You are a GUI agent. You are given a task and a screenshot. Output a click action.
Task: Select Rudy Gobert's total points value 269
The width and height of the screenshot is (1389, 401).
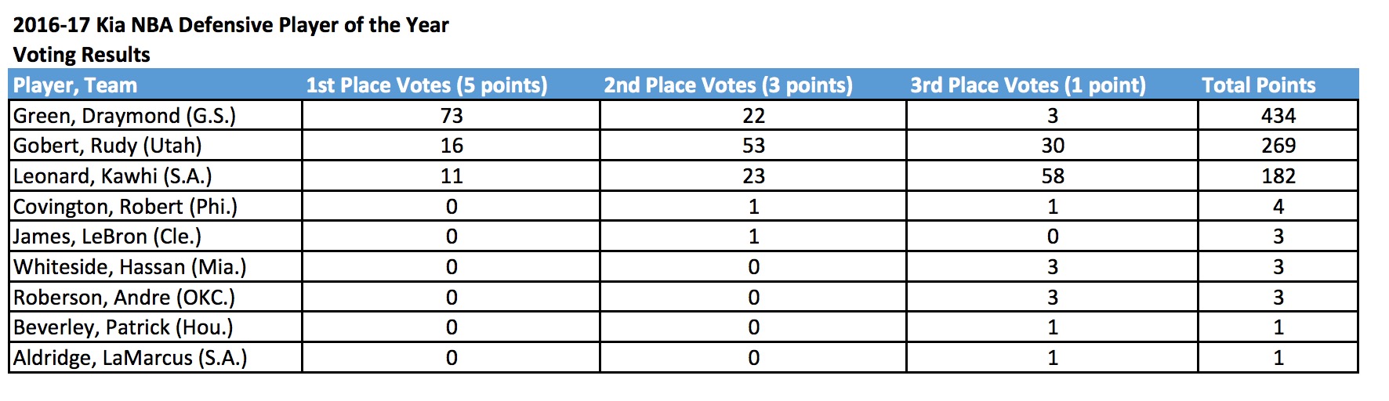tap(1278, 146)
